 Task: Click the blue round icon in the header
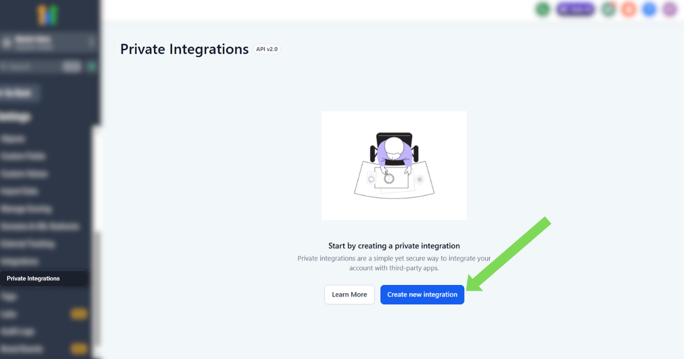click(649, 9)
